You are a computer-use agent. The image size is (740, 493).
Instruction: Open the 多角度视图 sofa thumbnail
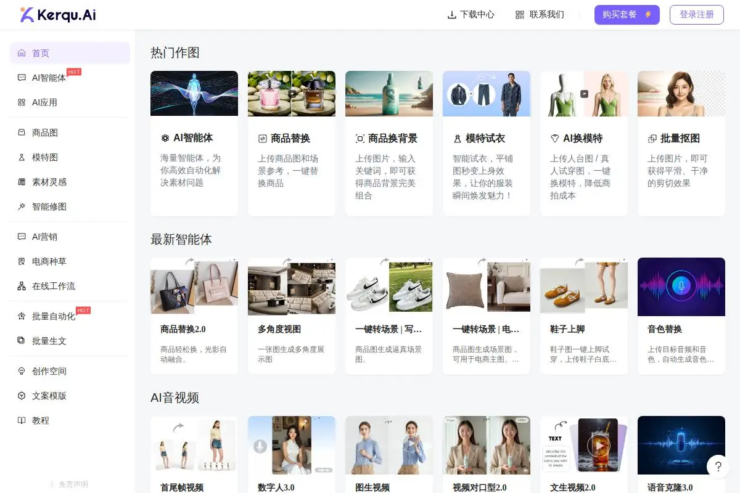(292, 287)
